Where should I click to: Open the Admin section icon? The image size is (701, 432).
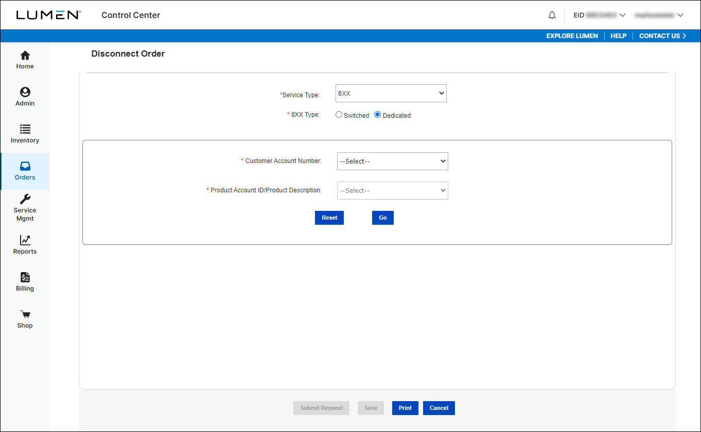[x=25, y=92]
